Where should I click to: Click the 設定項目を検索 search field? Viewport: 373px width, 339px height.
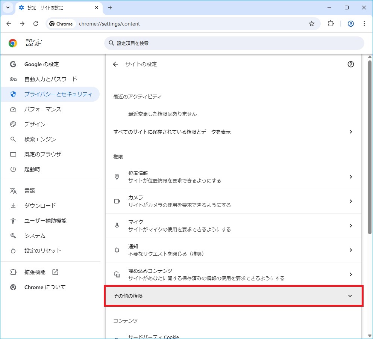(x=233, y=43)
